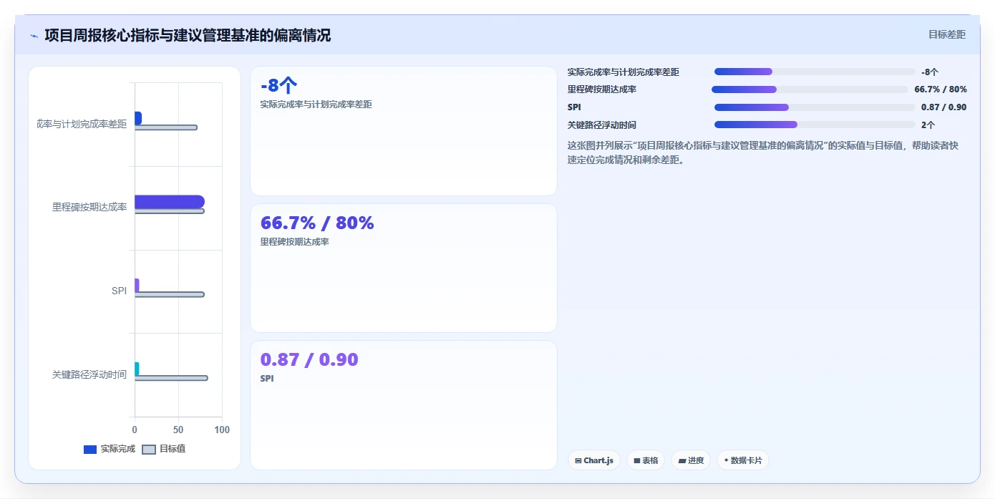Click the grey 目标值 legend color box
This screenshot has width=995, height=499.
pyautogui.click(x=149, y=450)
